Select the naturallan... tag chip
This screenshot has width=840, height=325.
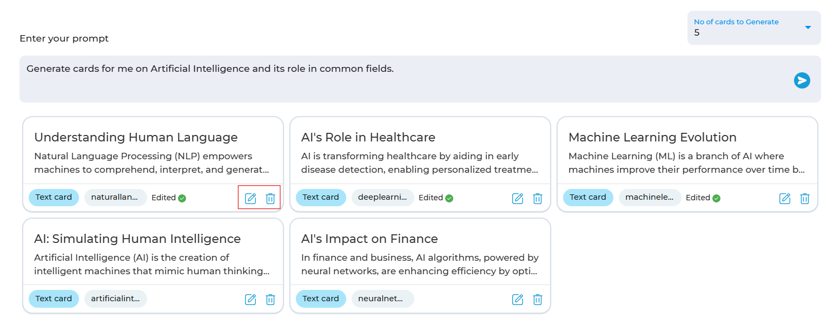116,198
